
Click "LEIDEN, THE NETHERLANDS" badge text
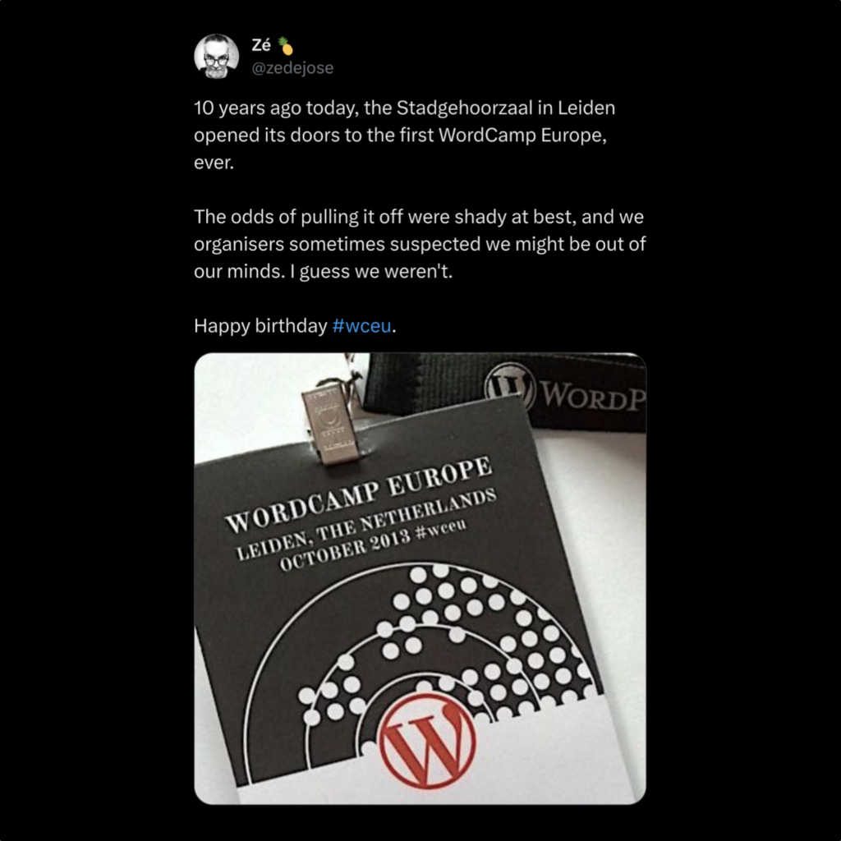(366, 523)
